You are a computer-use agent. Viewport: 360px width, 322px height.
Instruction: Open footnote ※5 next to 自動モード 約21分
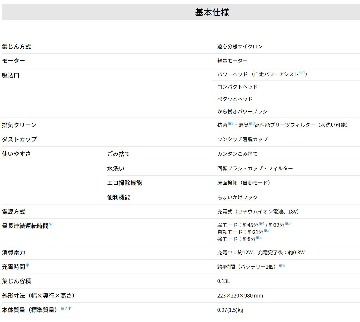click(x=266, y=230)
